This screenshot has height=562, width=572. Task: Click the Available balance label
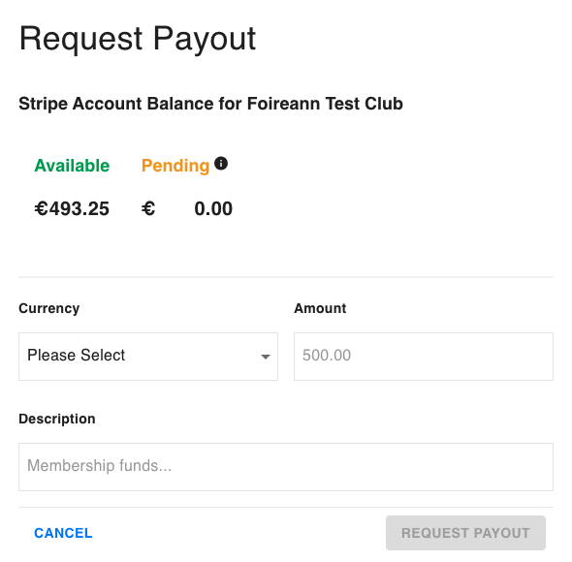pos(72,166)
